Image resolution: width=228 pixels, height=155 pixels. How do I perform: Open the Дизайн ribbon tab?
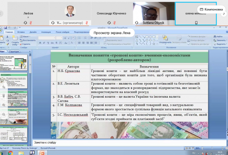(33, 32)
